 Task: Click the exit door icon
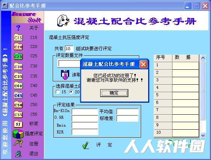pyautogui.click(x=18, y=154)
